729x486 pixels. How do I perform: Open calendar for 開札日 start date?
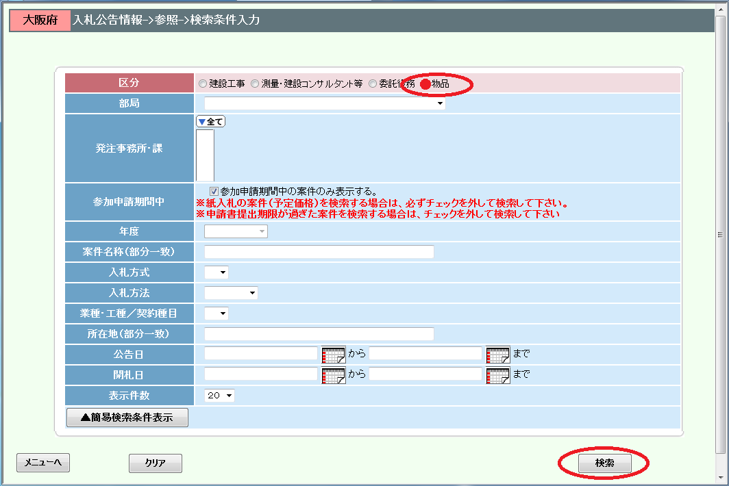pyautogui.click(x=333, y=375)
